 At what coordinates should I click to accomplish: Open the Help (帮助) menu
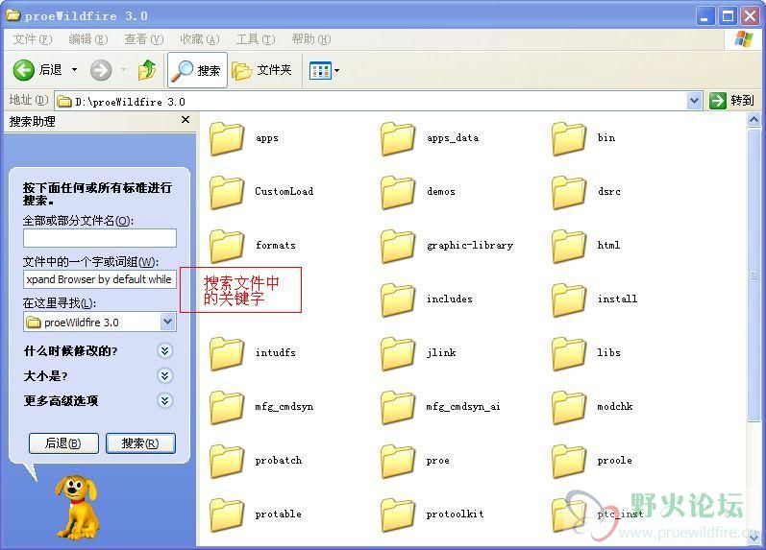click(x=311, y=39)
